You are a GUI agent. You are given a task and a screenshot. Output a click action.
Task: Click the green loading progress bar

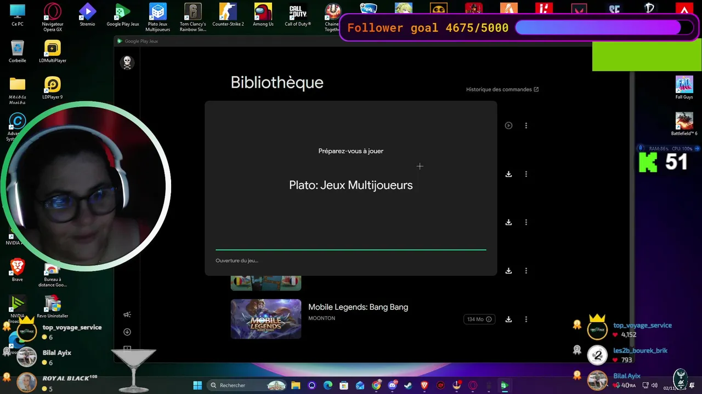351,250
